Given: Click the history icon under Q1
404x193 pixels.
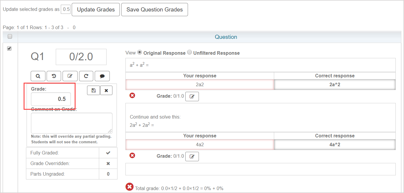Looking at the screenshot, I should 54,76.
